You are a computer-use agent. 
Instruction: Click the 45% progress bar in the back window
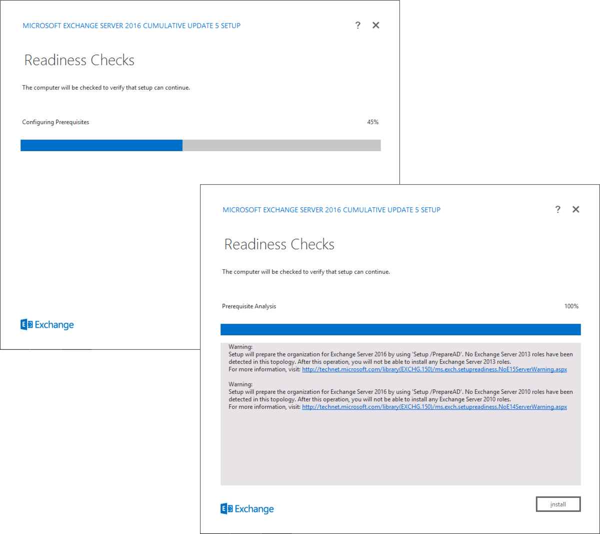click(x=200, y=145)
